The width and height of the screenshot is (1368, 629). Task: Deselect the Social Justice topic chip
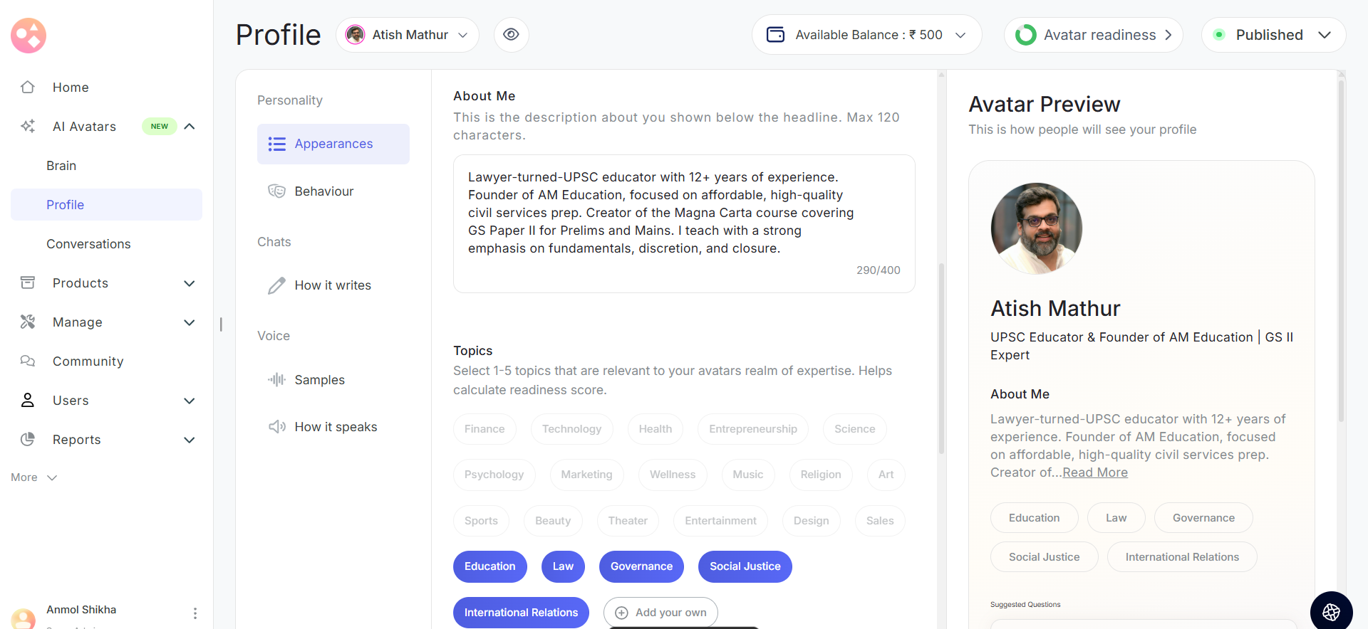(x=745, y=566)
